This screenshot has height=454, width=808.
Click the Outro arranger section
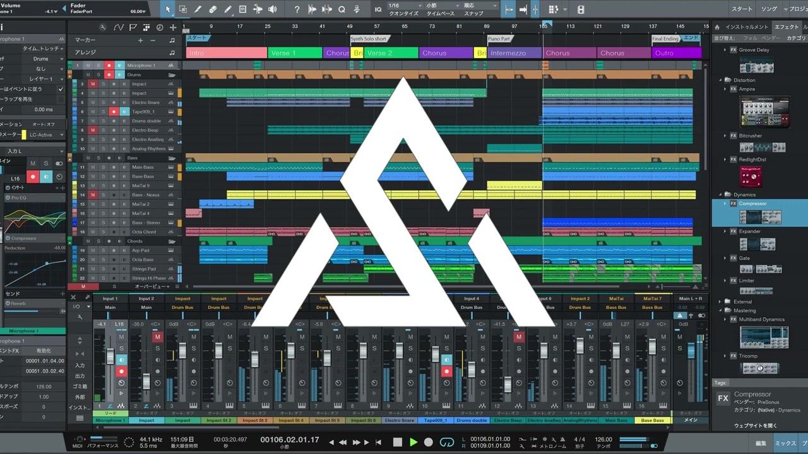[676, 53]
